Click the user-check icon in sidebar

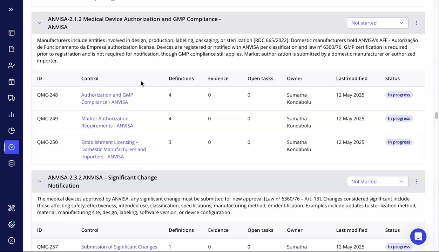(x=12, y=65)
